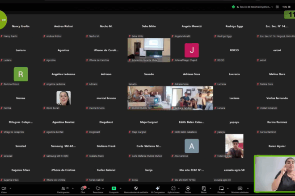295x196 pixels.
Task: Click the green encryption shield icon
Action: tap(233, 7)
